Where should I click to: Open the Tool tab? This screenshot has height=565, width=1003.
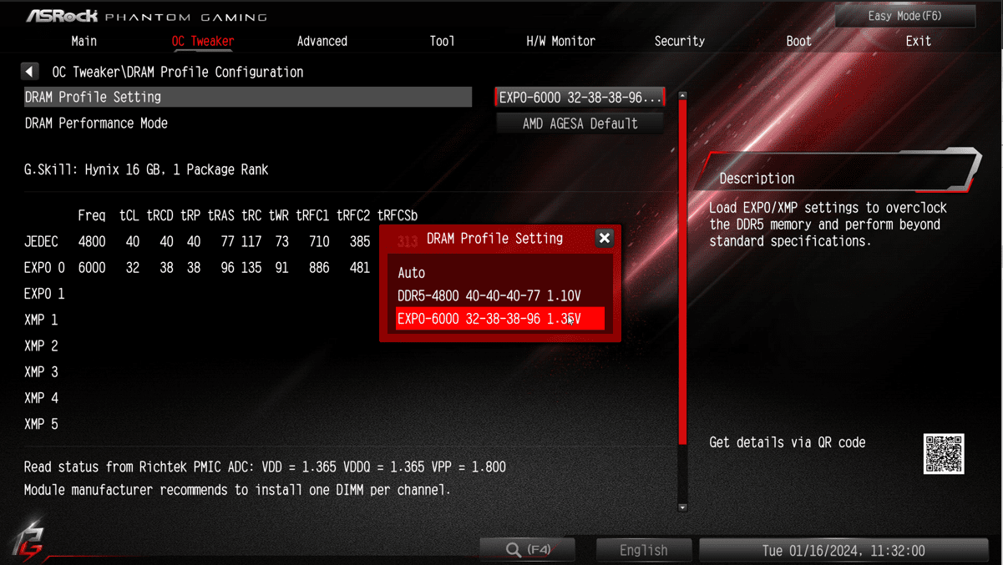point(442,41)
